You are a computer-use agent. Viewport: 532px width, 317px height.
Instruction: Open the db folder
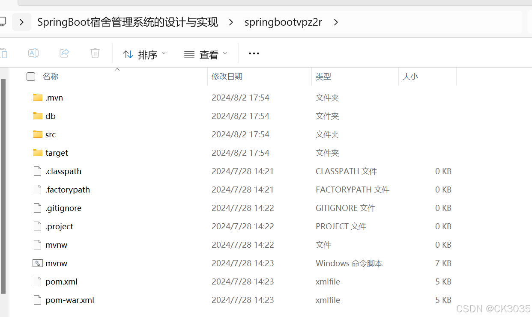pyautogui.click(x=50, y=116)
